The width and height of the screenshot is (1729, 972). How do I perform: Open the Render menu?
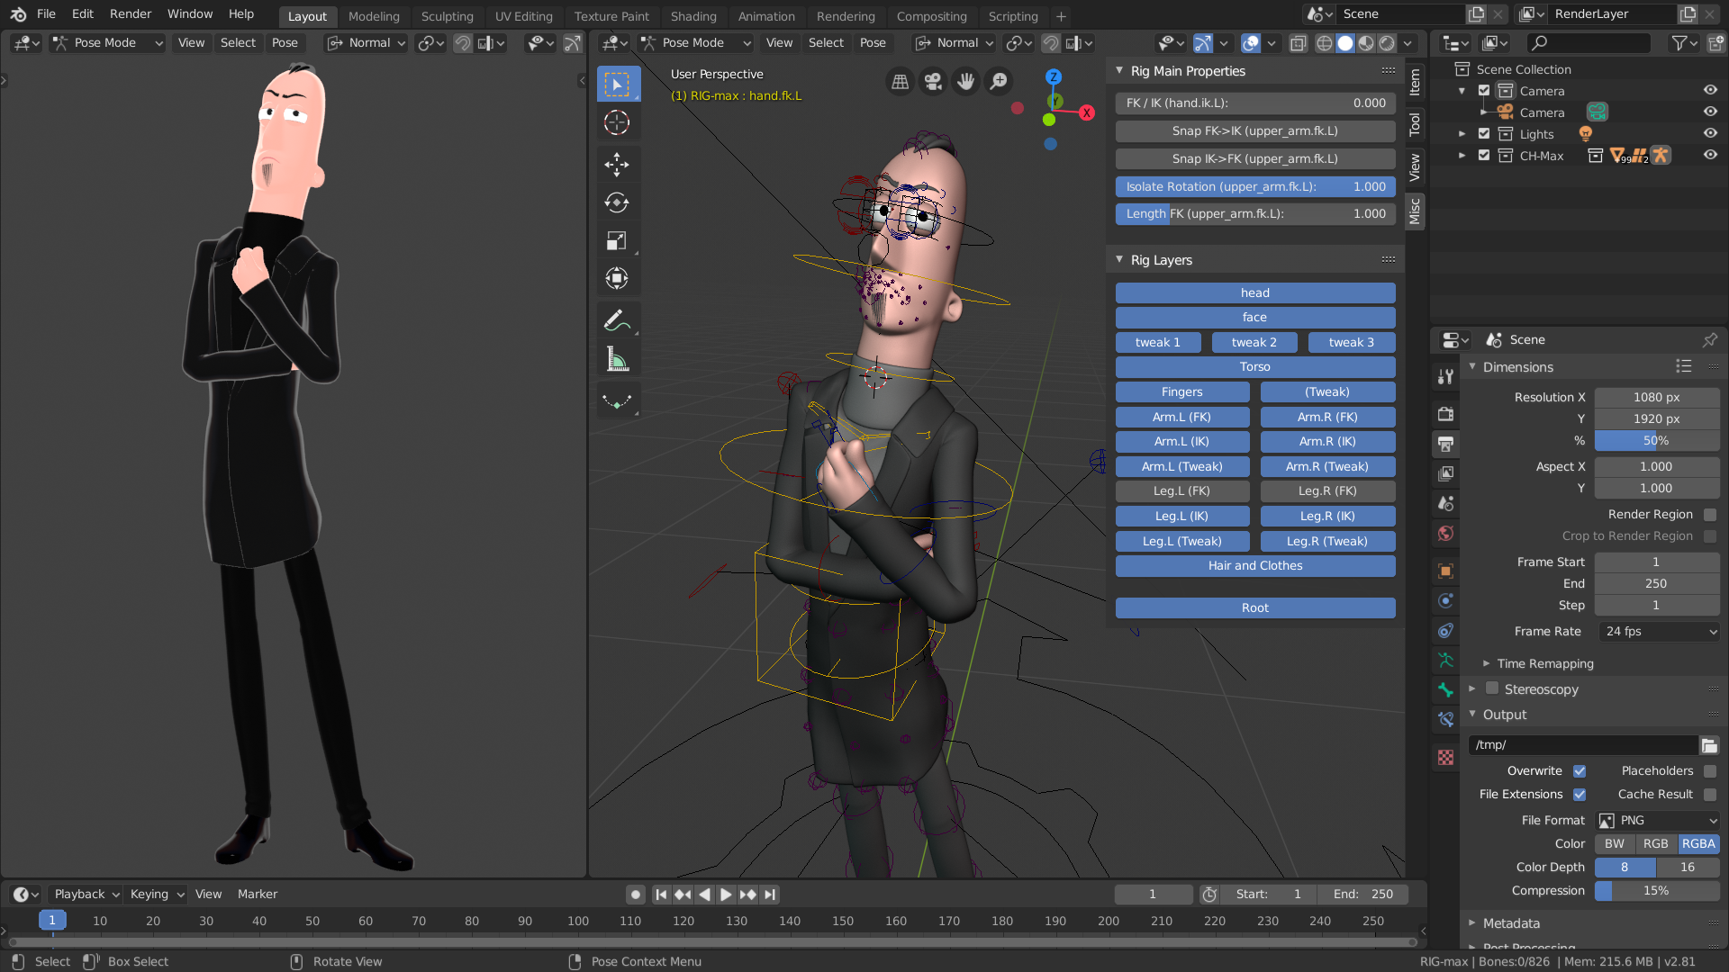coord(131,13)
